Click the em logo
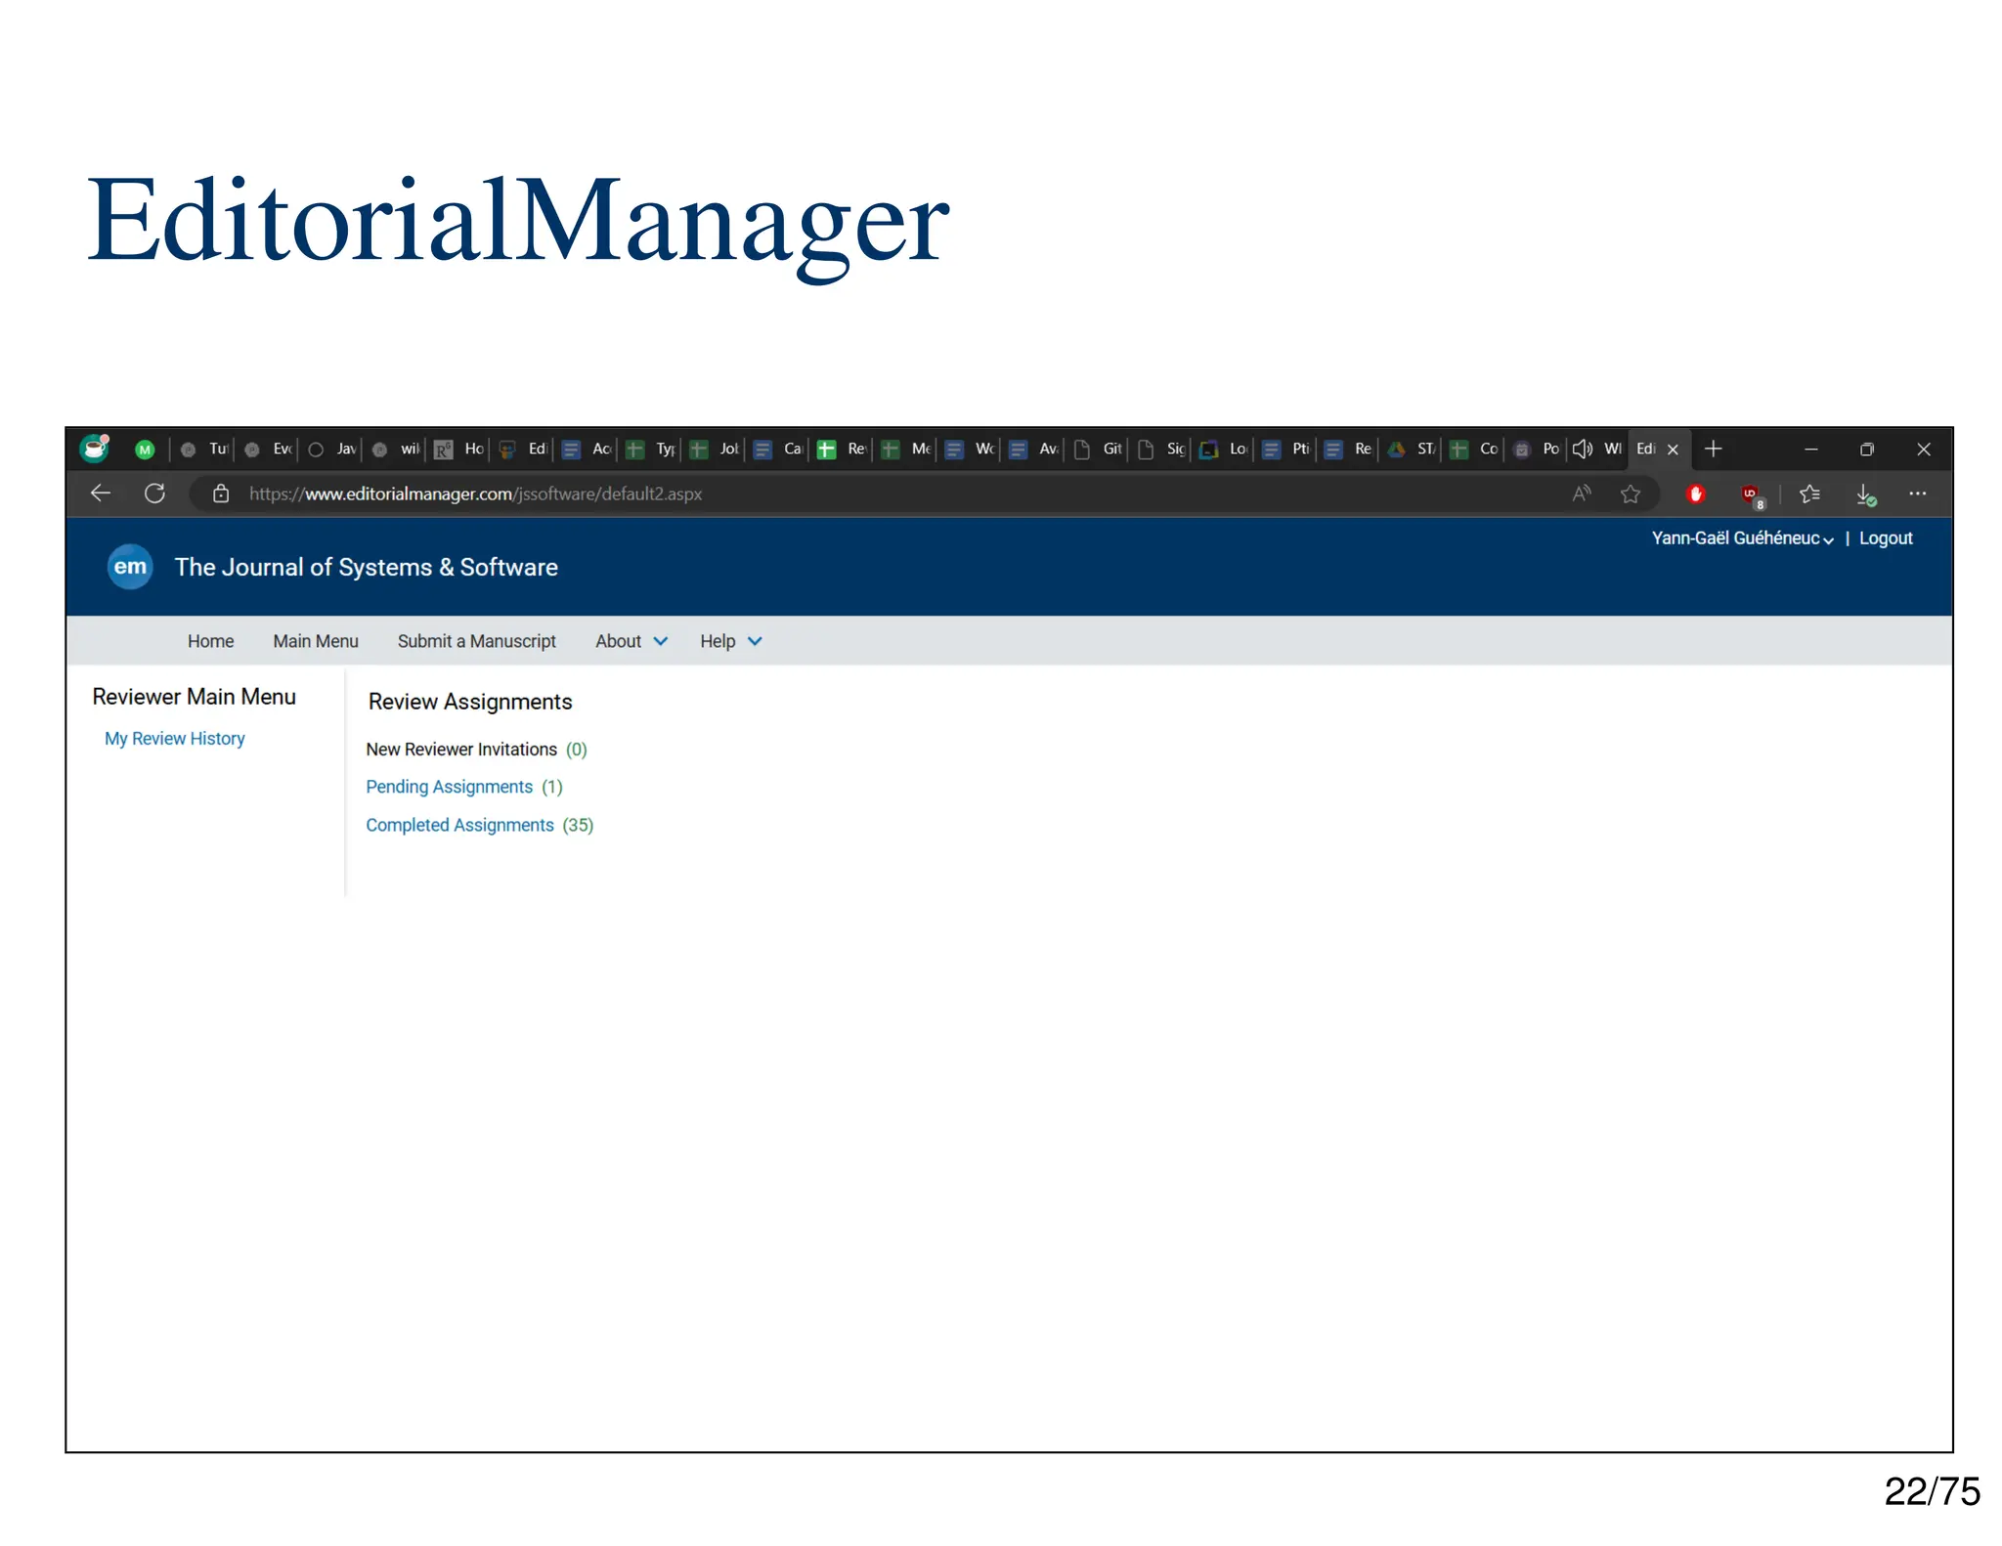 [x=130, y=567]
